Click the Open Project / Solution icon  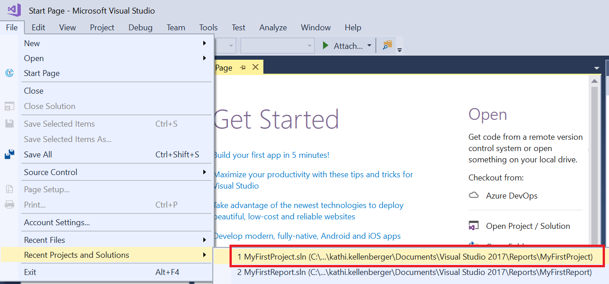[x=473, y=226]
